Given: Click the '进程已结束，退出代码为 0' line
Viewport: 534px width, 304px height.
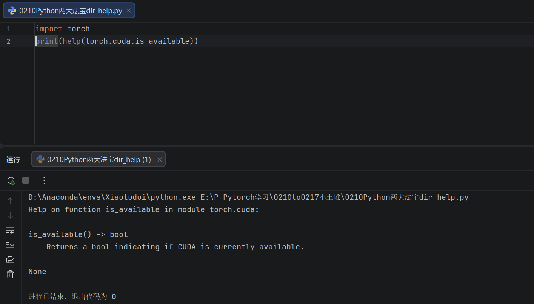Looking at the screenshot, I should coord(72,296).
